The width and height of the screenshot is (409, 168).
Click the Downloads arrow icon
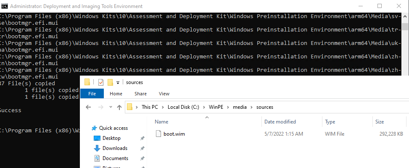pos(97,148)
